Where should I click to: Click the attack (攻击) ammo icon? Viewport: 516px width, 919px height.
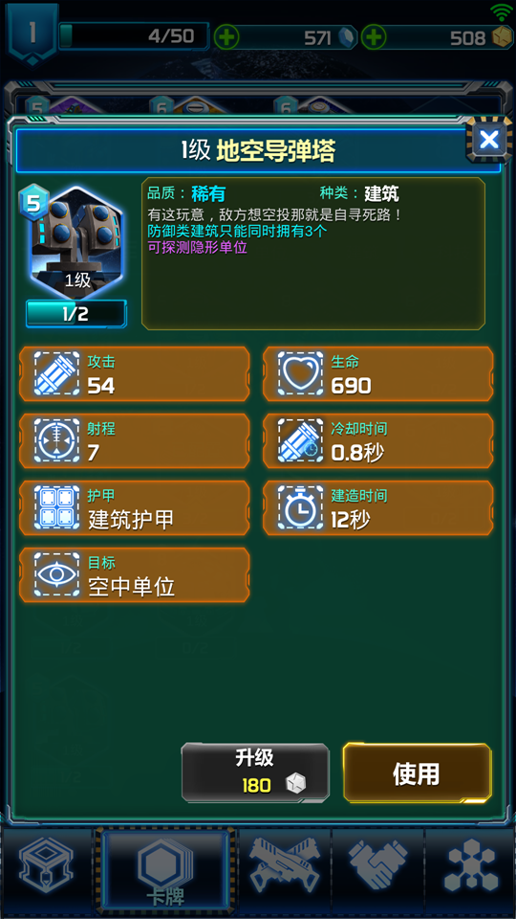pos(56,374)
